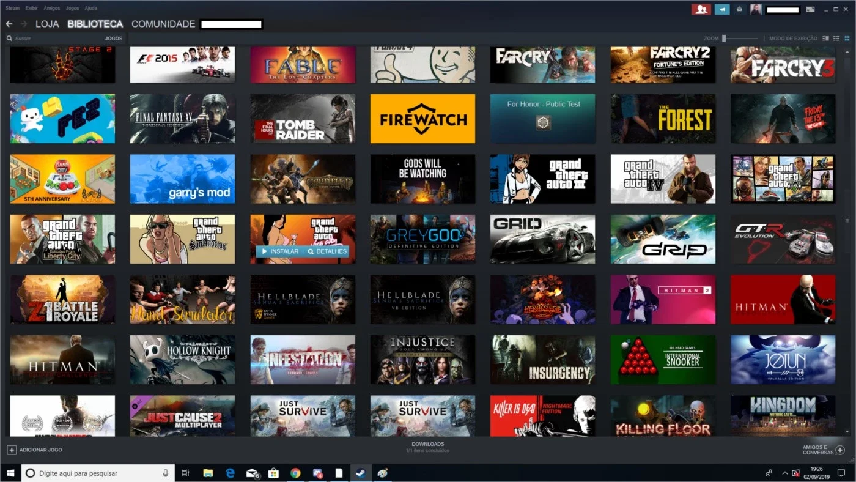Launch Microsoft Edge from the taskbar
This screenshot has width=856, height=482.
tap(231, 473)
